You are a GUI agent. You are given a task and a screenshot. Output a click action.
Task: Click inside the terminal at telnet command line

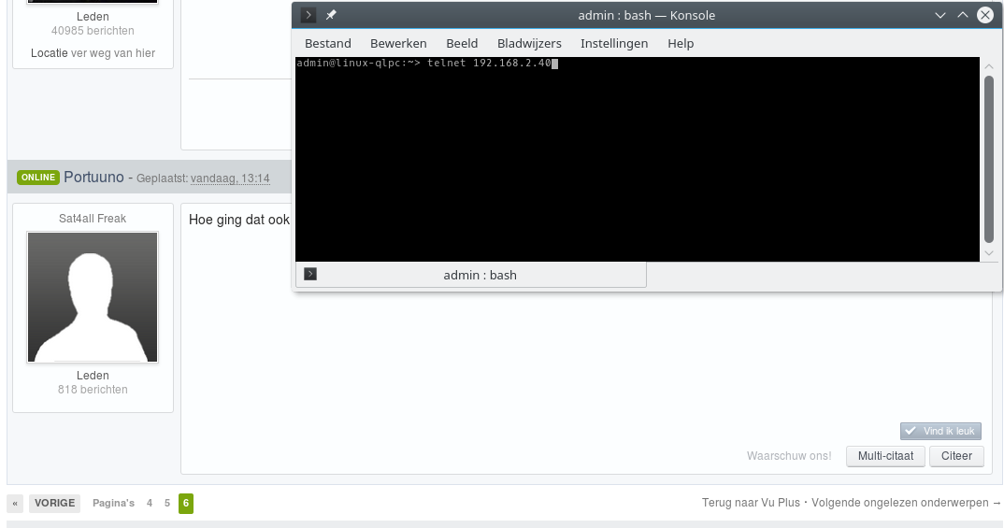[426, 63]
